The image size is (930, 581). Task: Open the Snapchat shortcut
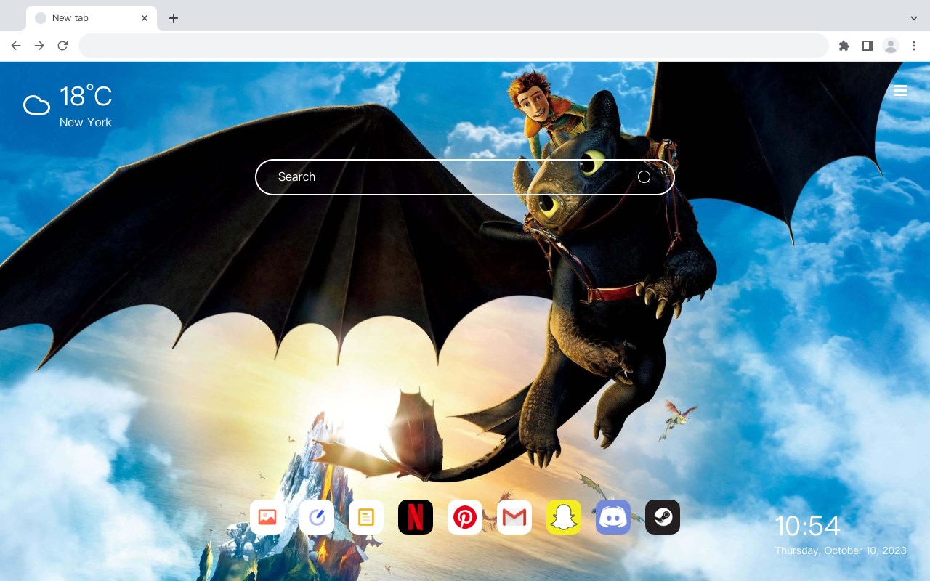pos(564,517)
